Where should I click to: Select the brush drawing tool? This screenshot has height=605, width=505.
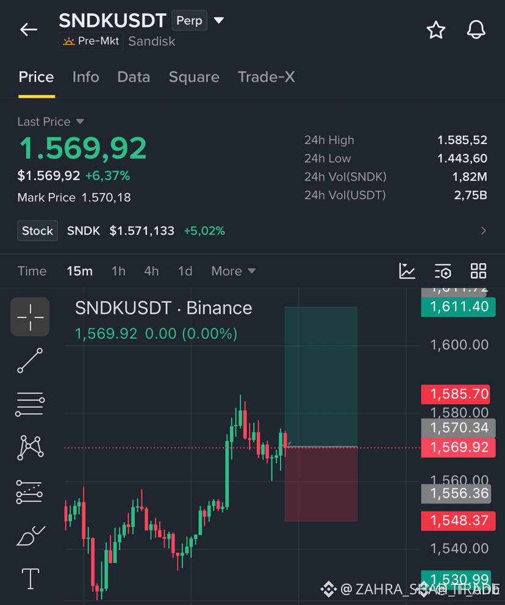point(30,535)
